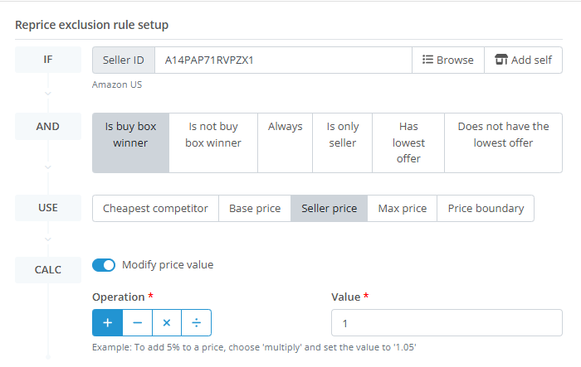Use the Cheapest competitor price option
This screenshot has height=367, width=581.
(156, 208)
